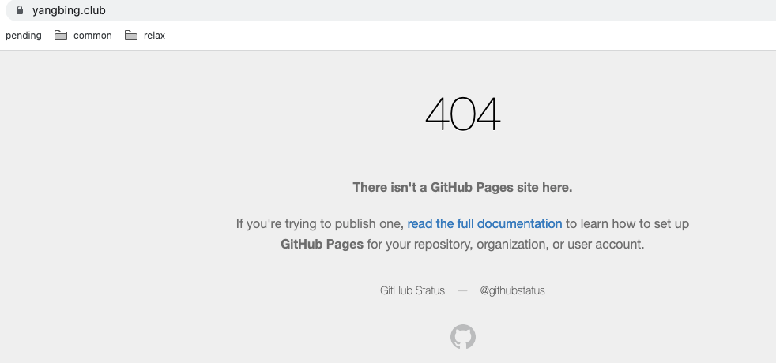Open the @githubstatus link
The image size is (776, 363).
pyautogui.click(x=512, y=290)
